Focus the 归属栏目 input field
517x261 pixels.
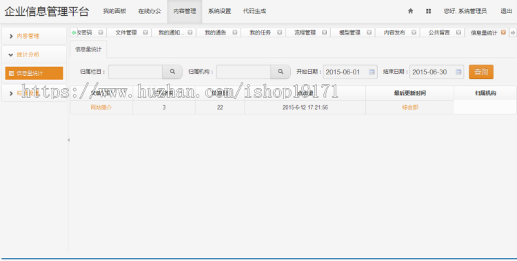click(x=135, y=72)
